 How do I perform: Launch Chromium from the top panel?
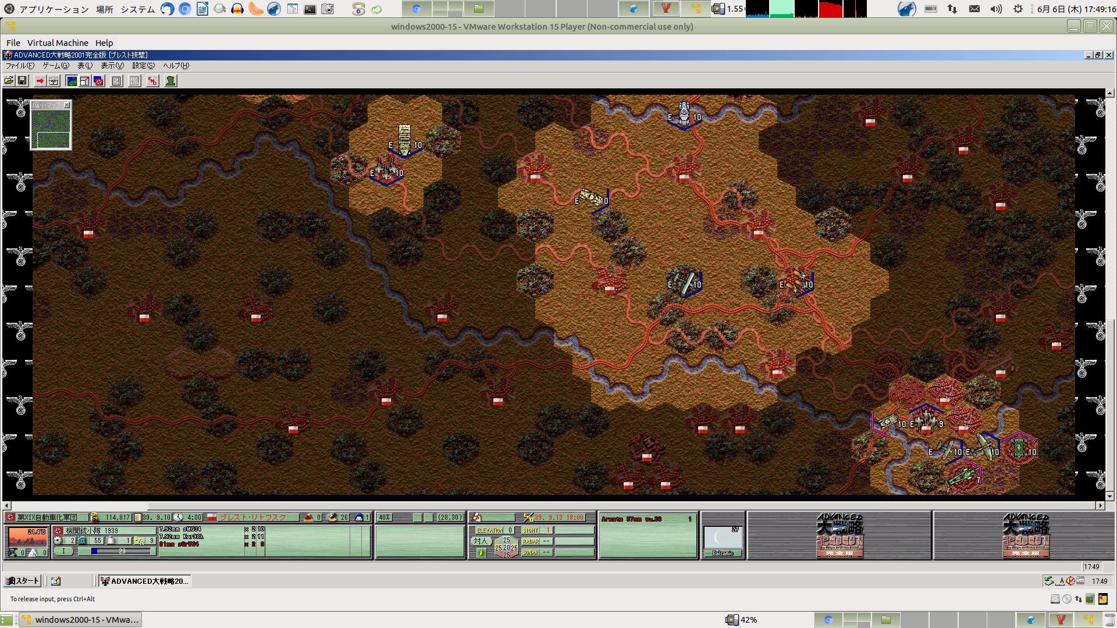pyautogui.click(x=185, y=9)
